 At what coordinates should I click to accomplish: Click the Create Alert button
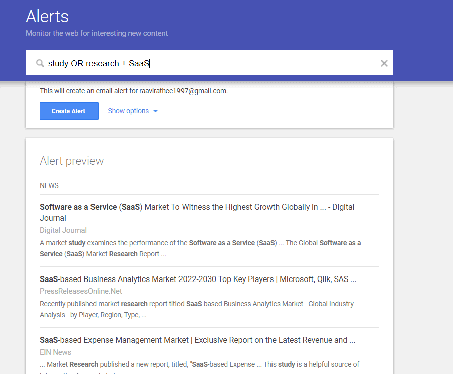pos(69,111)
